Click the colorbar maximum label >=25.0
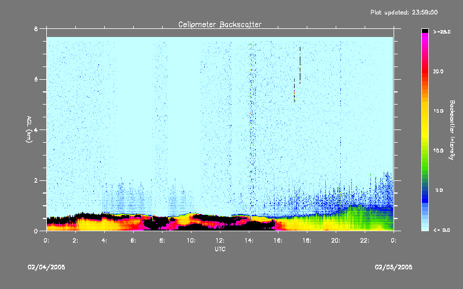This screenshot has height=289, width=463. (x=442, y=32)
